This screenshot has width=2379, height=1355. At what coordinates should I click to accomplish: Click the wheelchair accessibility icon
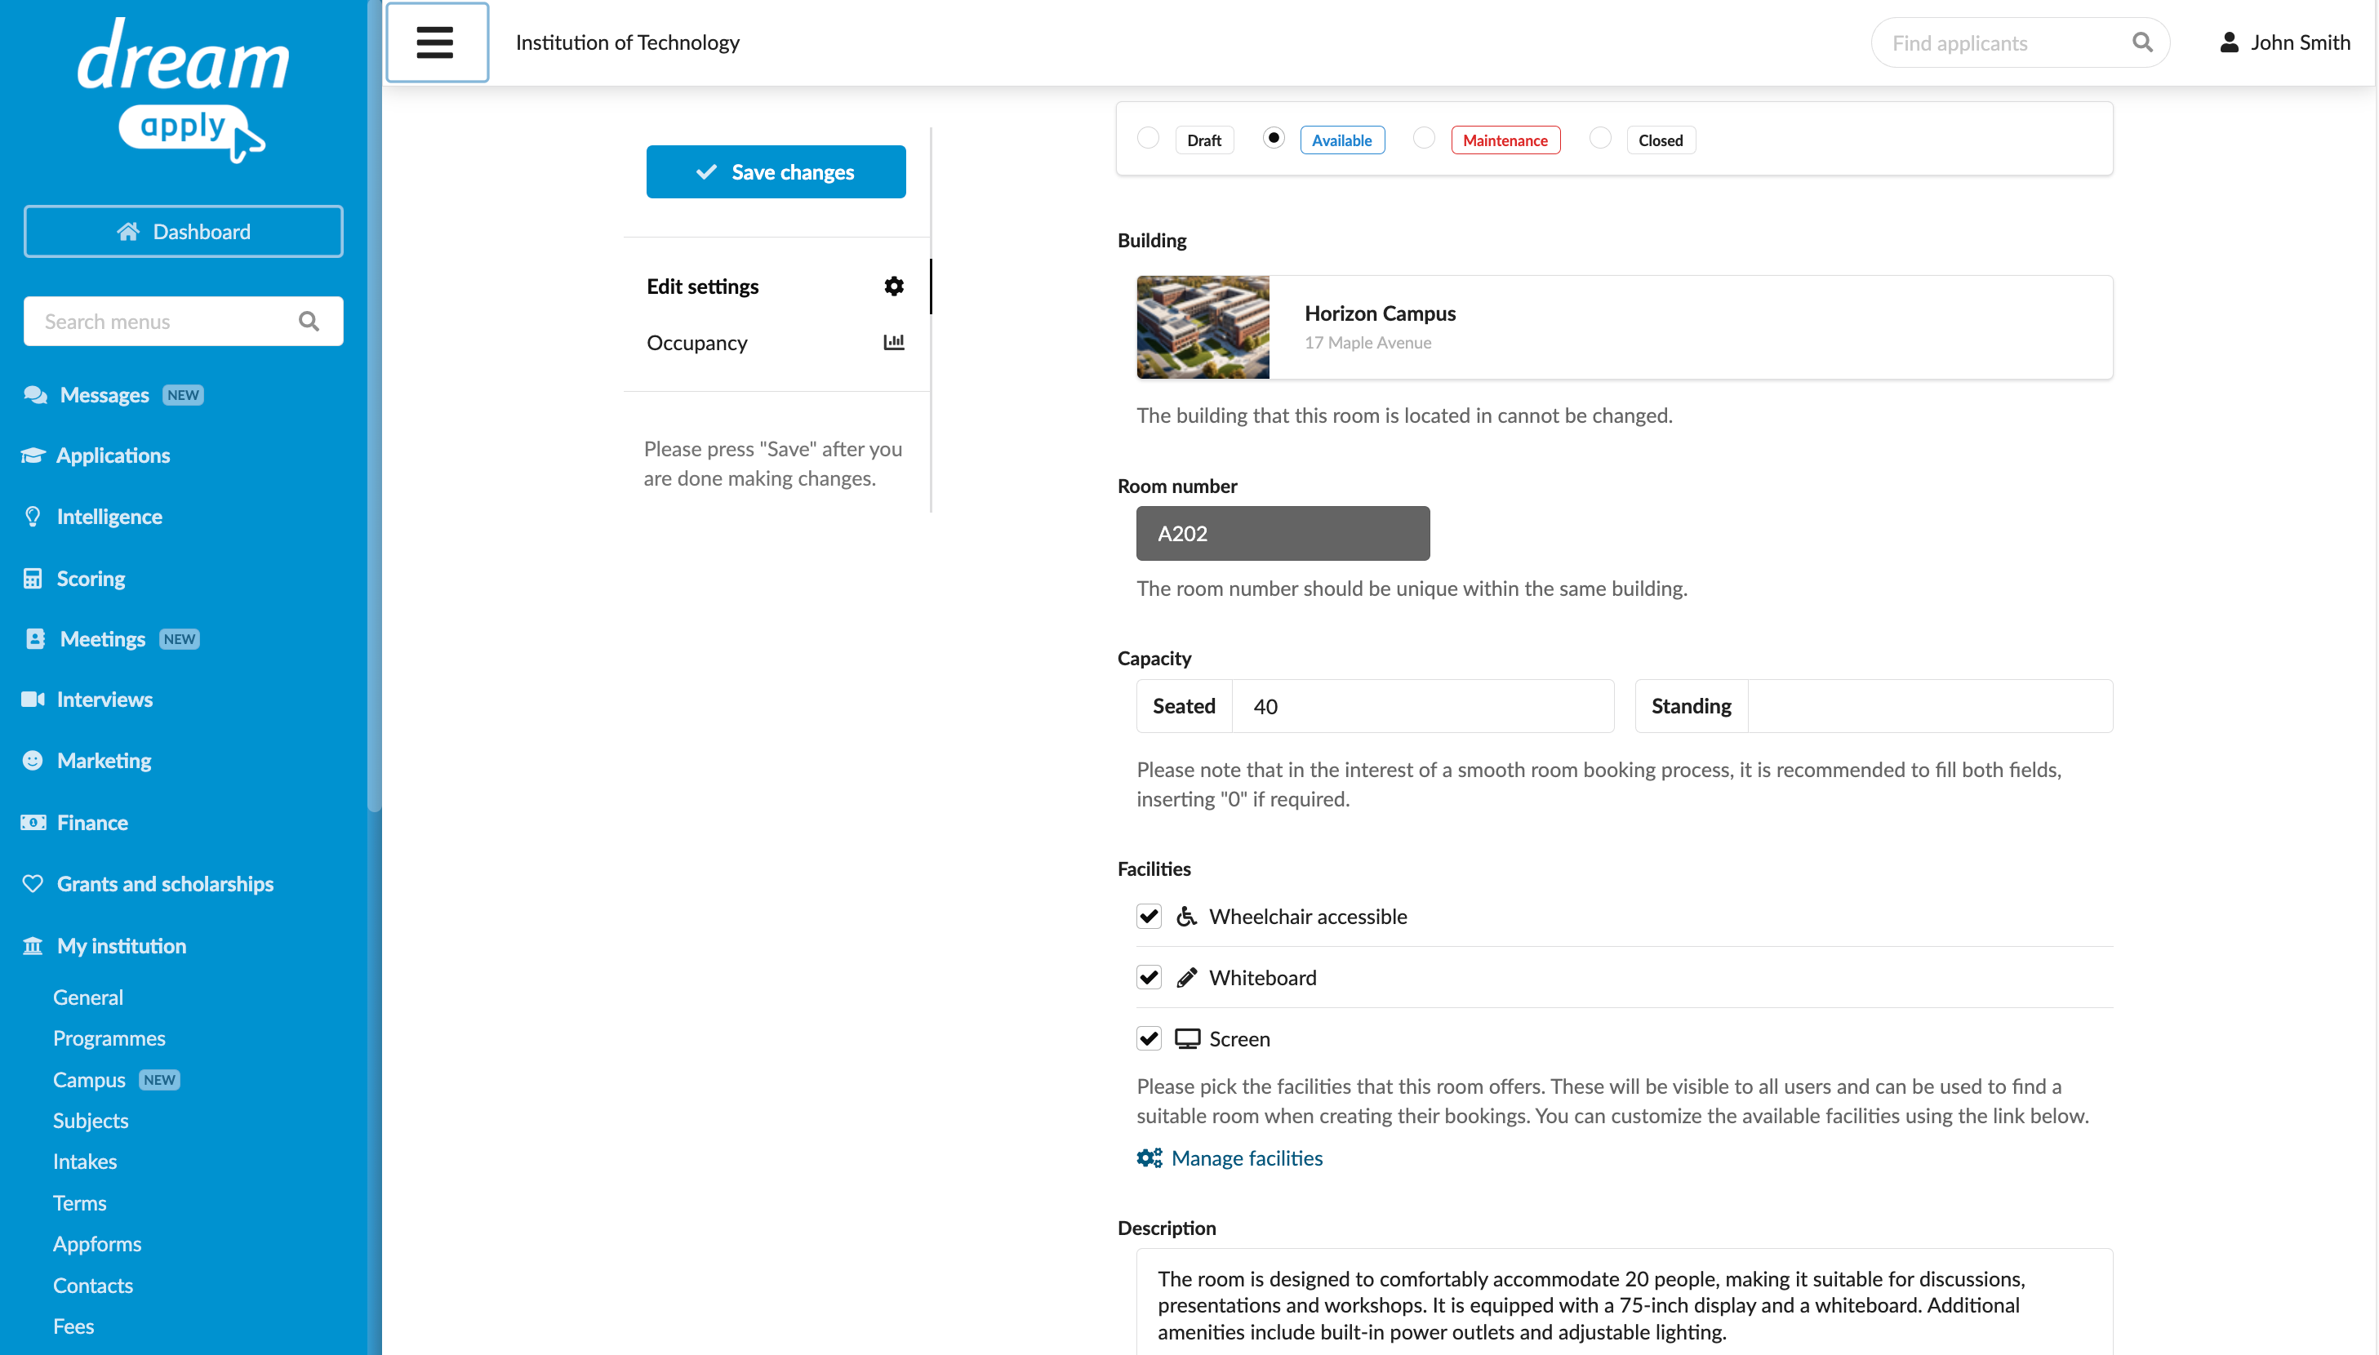(1187, 917)
